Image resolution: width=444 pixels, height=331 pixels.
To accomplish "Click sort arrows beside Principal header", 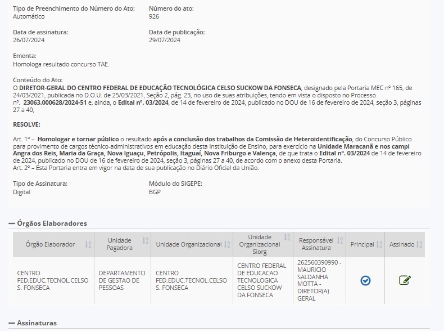I will coord(379,244).
